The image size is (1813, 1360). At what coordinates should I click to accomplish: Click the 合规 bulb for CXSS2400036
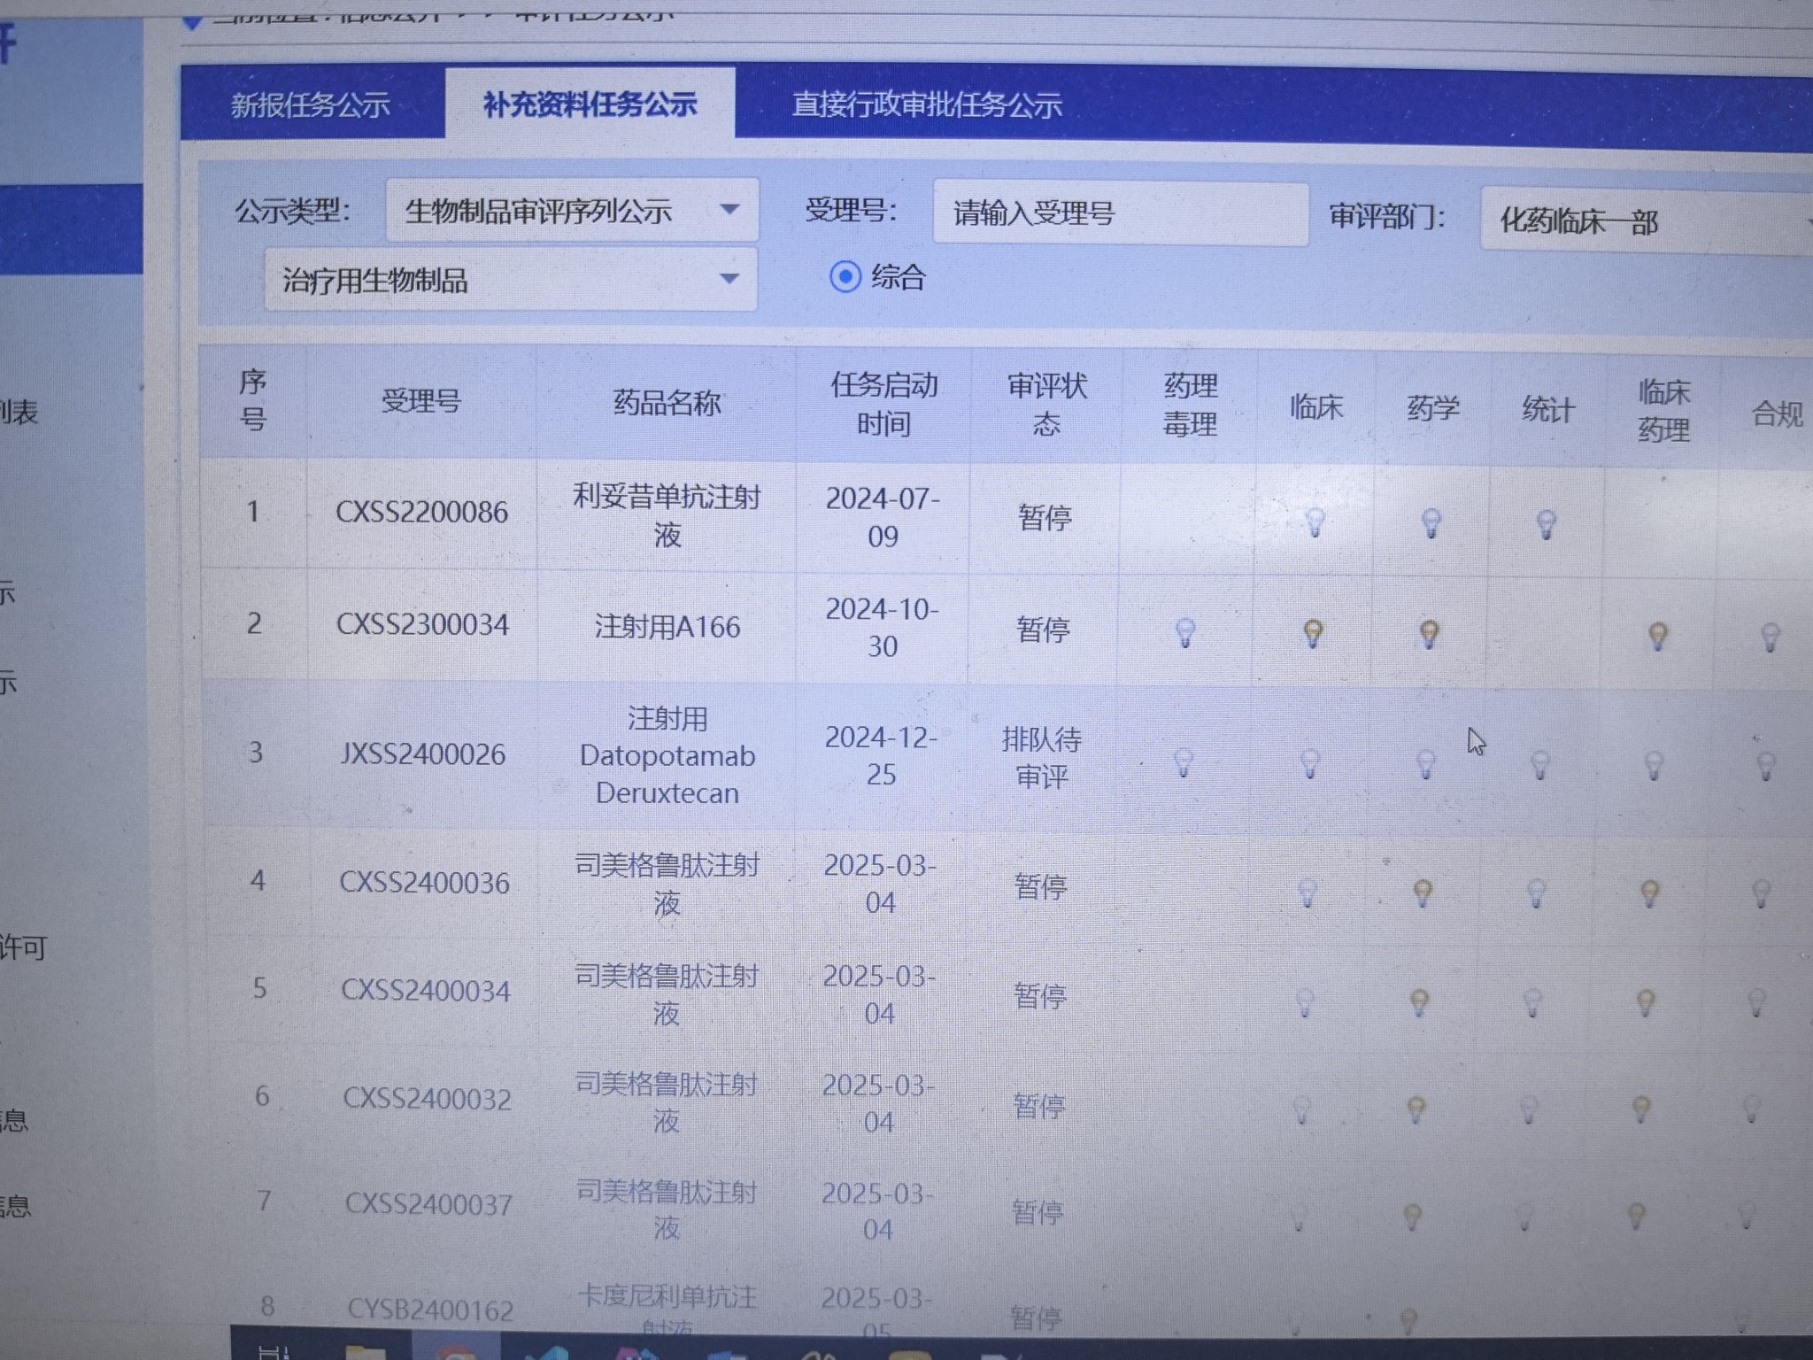click(1762, 893)
